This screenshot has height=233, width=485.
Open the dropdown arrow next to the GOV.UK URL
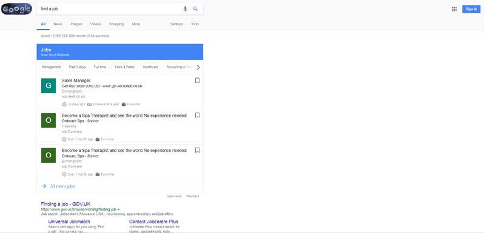[x=118, y=209]
